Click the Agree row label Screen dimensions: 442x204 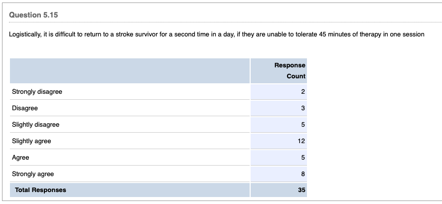coord(20,158)
